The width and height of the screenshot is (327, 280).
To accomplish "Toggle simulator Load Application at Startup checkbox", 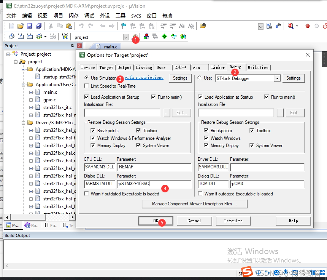I will (x=86, y=97).
